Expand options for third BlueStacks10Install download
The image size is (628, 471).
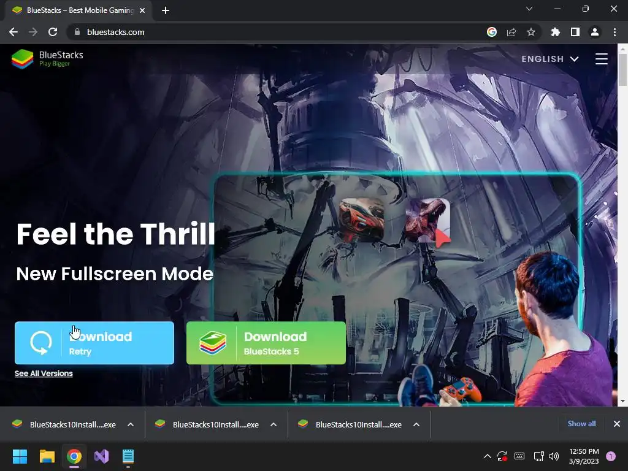click(x=416, y=424)
